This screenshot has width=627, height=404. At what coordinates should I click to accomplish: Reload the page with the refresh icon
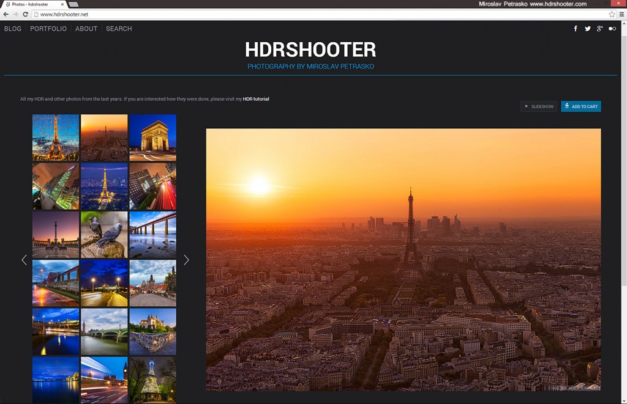[x=25, y=14]
